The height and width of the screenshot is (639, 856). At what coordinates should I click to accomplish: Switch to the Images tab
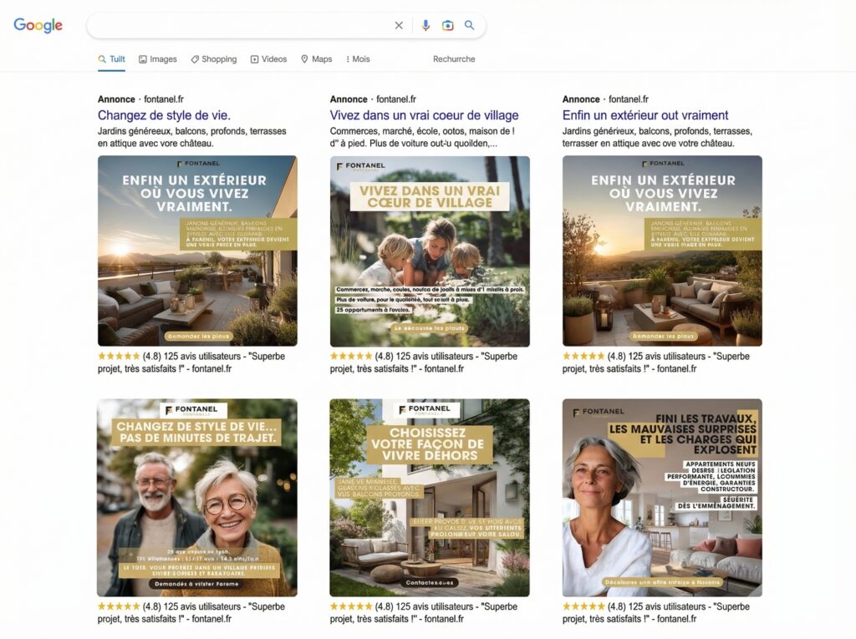(158, 59)
